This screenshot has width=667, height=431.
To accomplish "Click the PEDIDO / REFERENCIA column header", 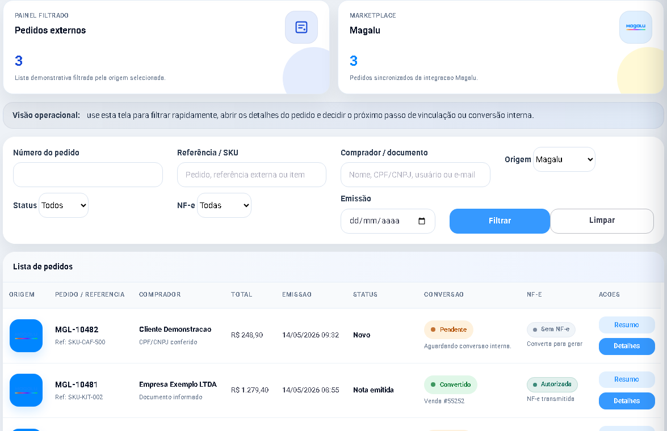I will coord(90,294).
